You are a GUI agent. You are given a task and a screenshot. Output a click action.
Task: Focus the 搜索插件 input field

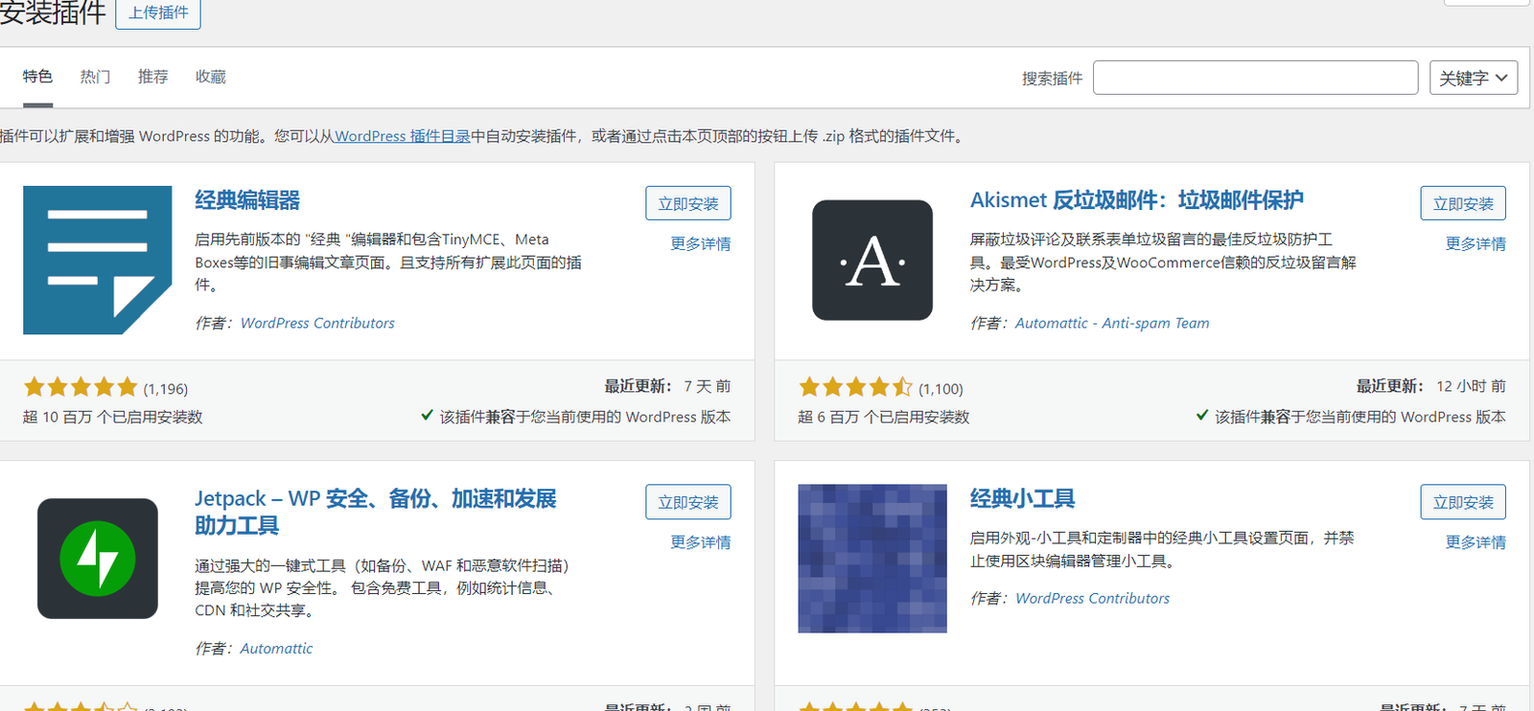pyautogui.click(x=1255, y=78)
